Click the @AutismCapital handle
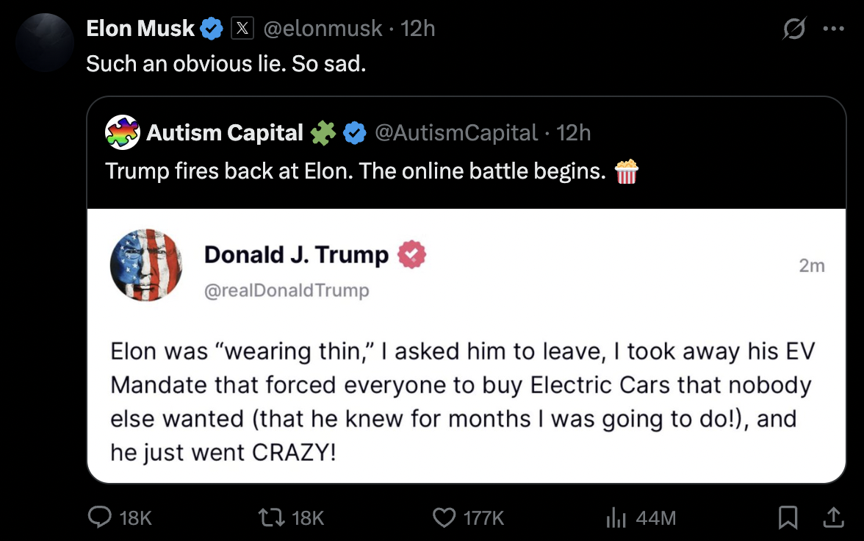This screenshot has width=864, height=541. 456,132
